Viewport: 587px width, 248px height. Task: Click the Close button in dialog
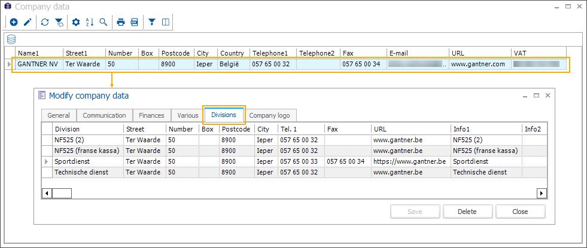coord(520,212)
